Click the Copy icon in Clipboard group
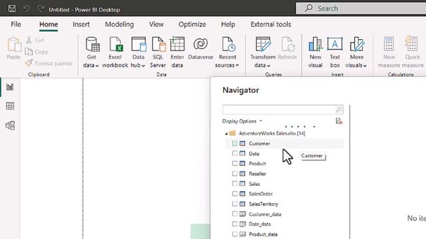426x239 pixels. 29,52
